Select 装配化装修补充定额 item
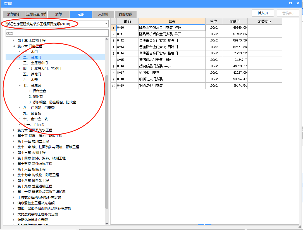 [33, 220]
